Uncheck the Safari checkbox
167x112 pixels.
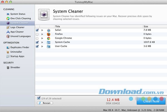click(37, 30)
